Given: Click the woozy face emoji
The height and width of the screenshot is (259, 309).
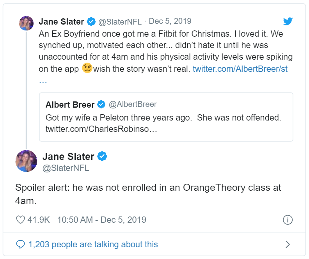Looking at the screenshot, I should coord(87,69).
